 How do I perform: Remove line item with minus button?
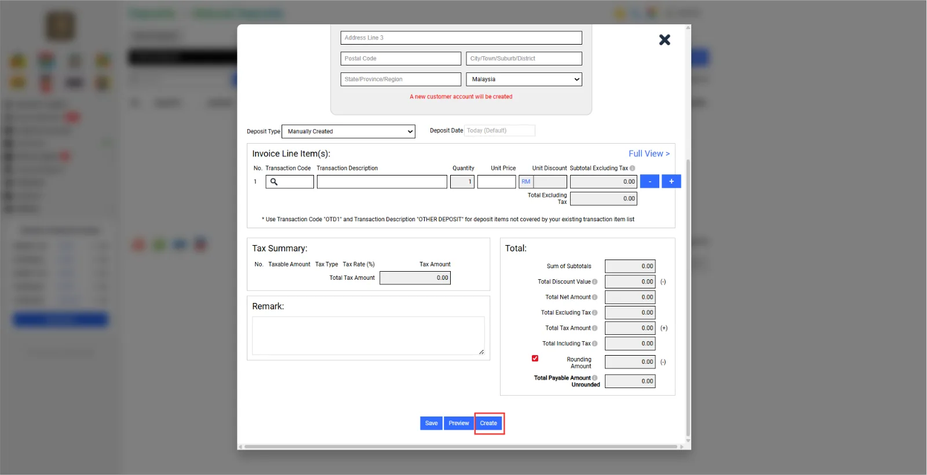(x=649, y=181)
